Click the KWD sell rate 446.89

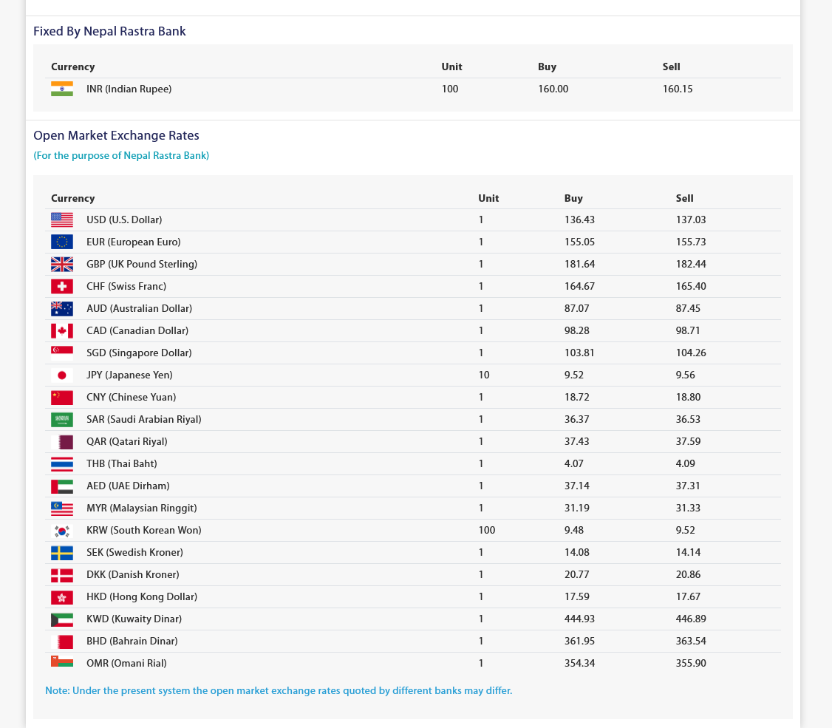point(691,619)
